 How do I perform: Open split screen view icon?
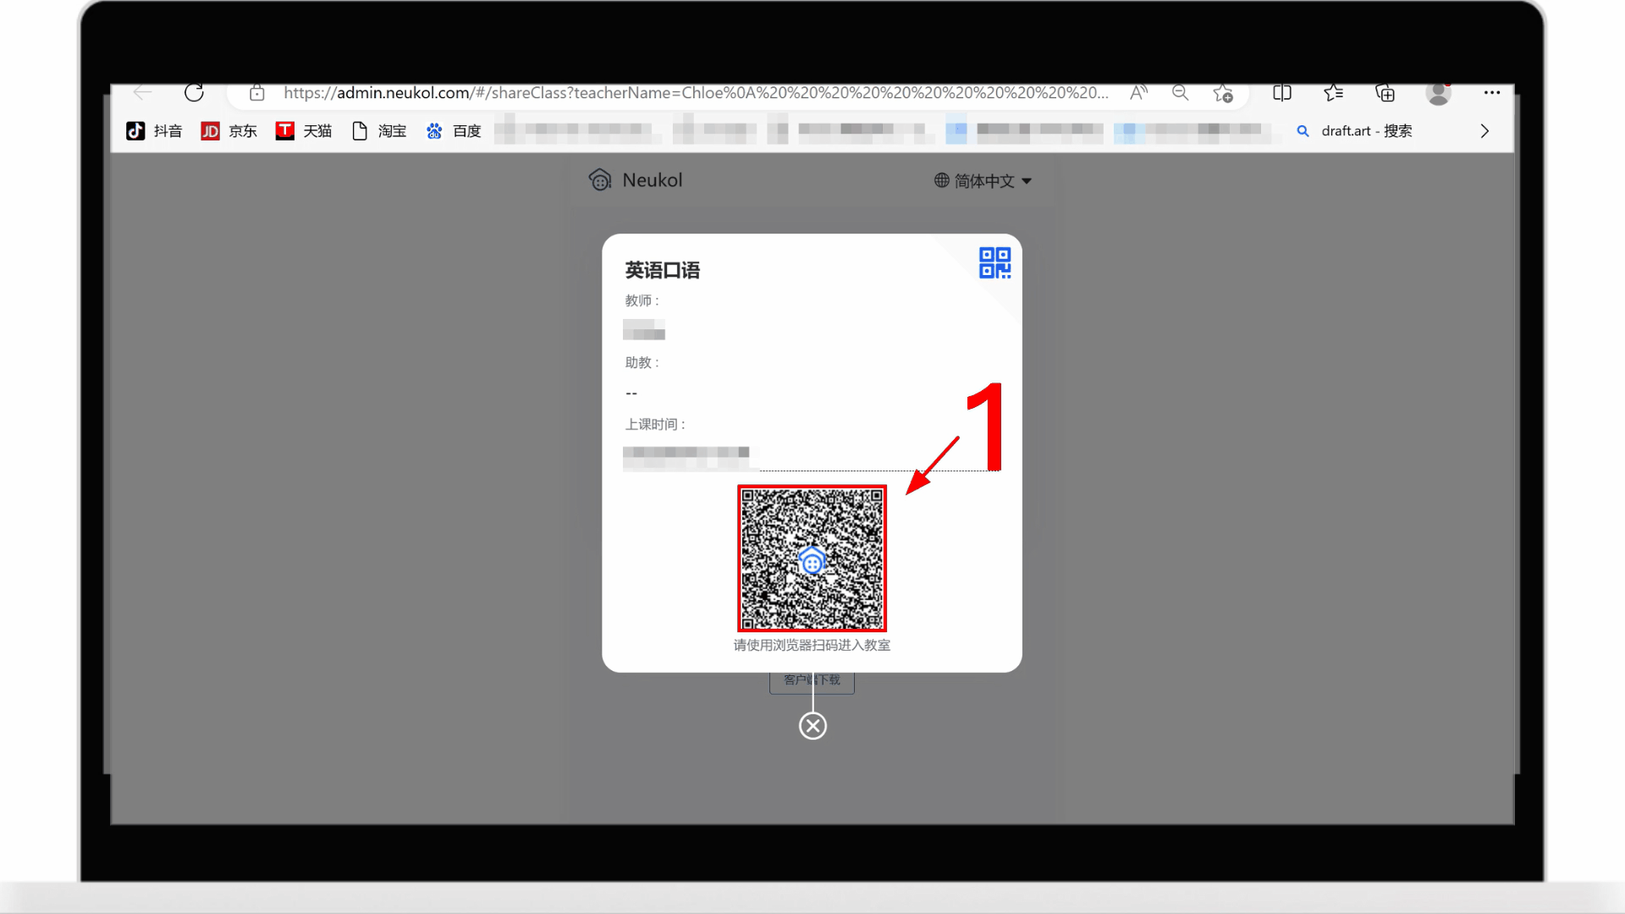coord(1282,93)
